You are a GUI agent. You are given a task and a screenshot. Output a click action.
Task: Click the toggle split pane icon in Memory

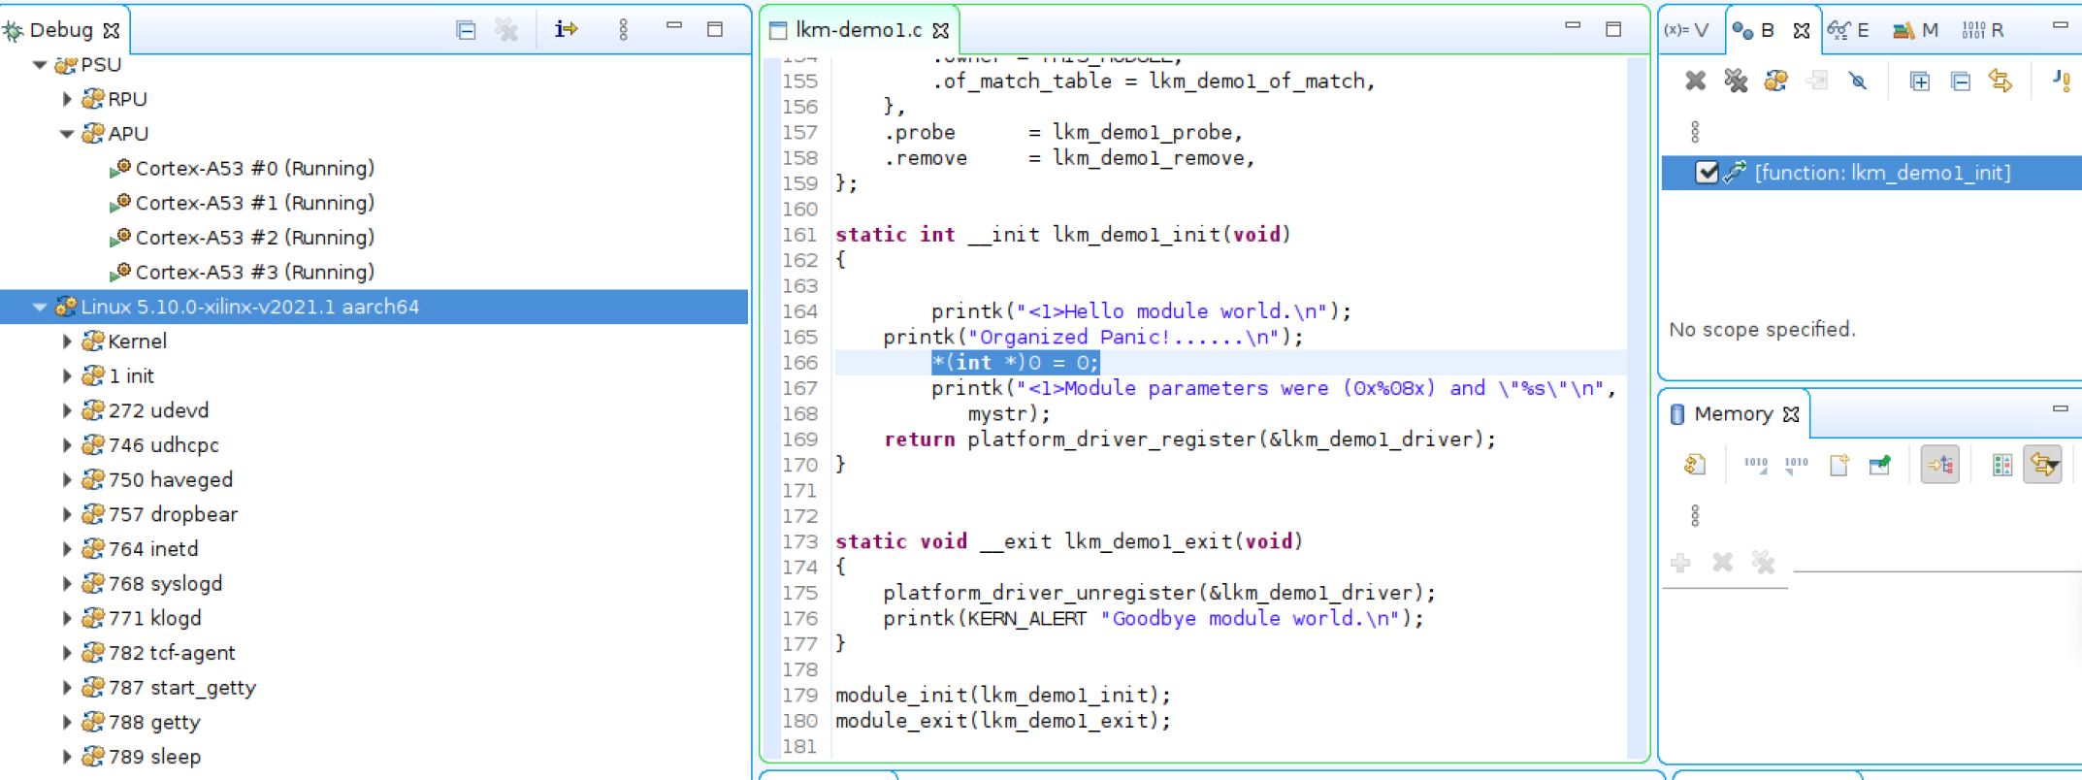[x=2001, y=465]
